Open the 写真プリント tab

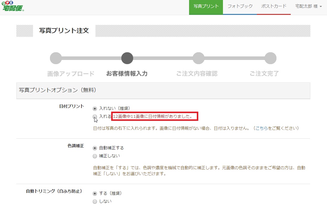tap(206, 6)
